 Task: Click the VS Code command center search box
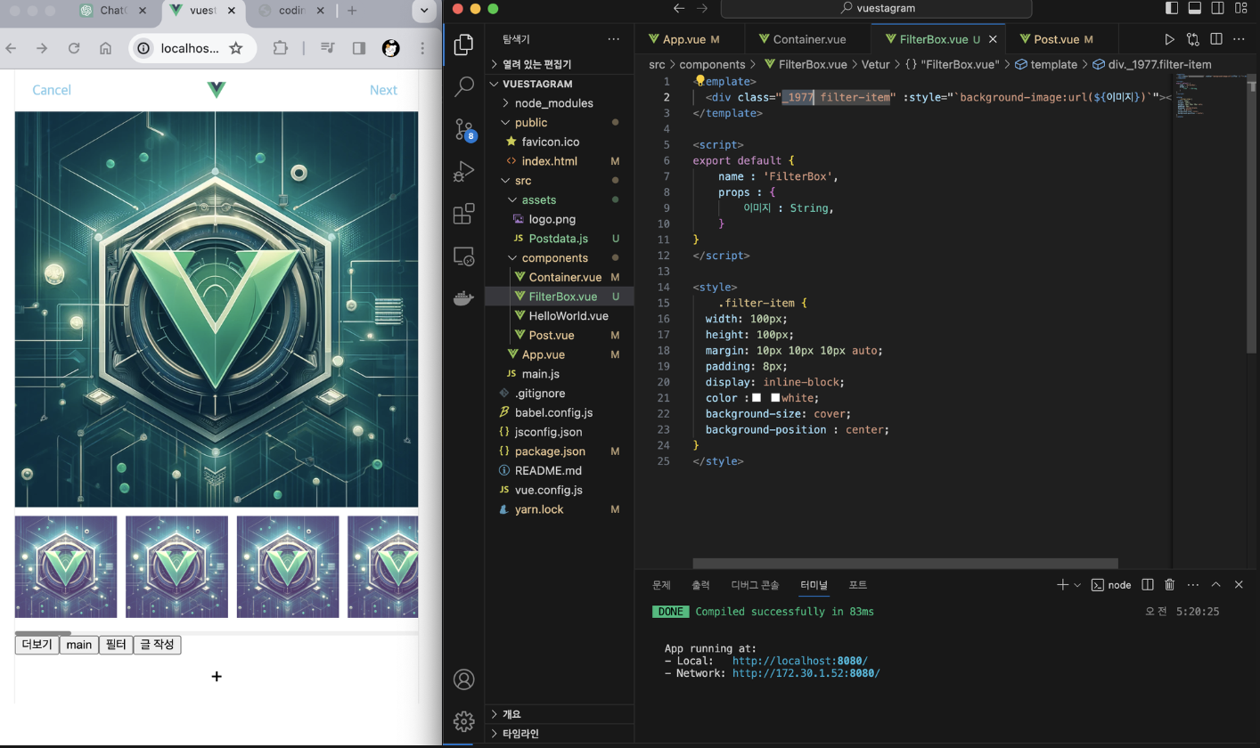pyautogui.click(x=876, y=8)
